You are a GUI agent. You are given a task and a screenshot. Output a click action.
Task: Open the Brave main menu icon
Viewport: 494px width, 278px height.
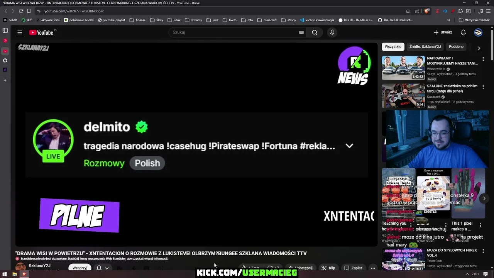[x=488, y=11]
